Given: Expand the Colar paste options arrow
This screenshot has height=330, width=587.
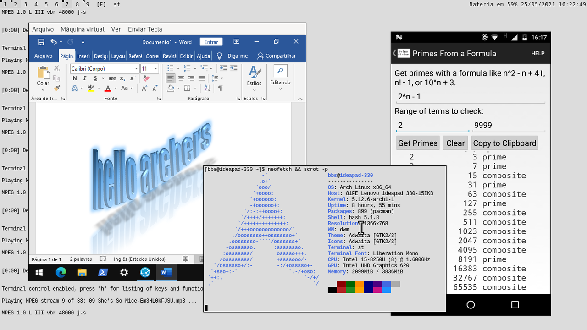Looking at the screenshot, I should pos(43,90).
